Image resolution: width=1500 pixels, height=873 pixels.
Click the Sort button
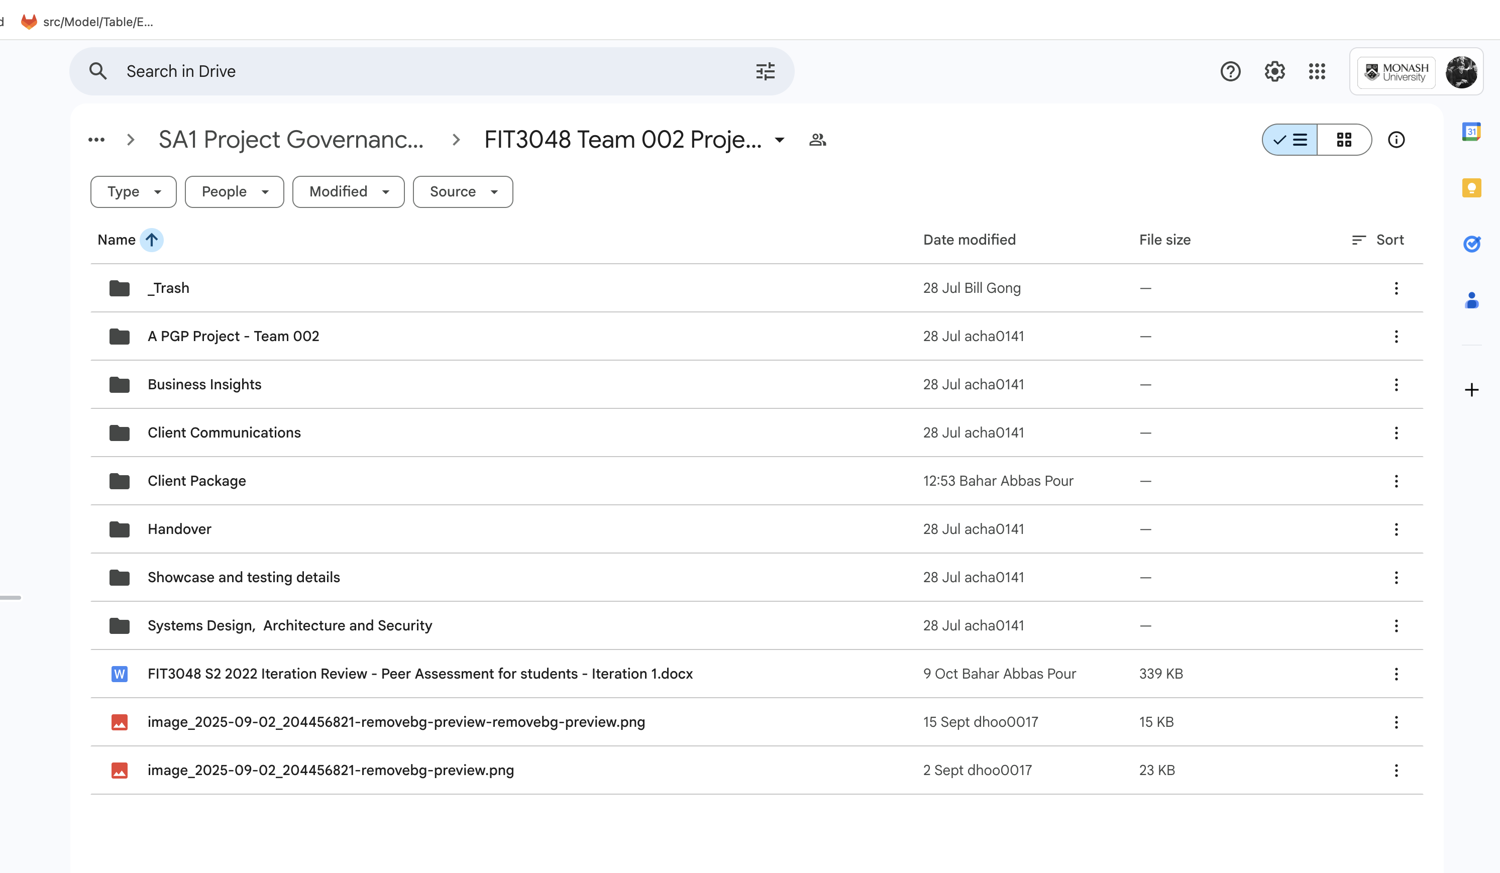point(1377,240)
